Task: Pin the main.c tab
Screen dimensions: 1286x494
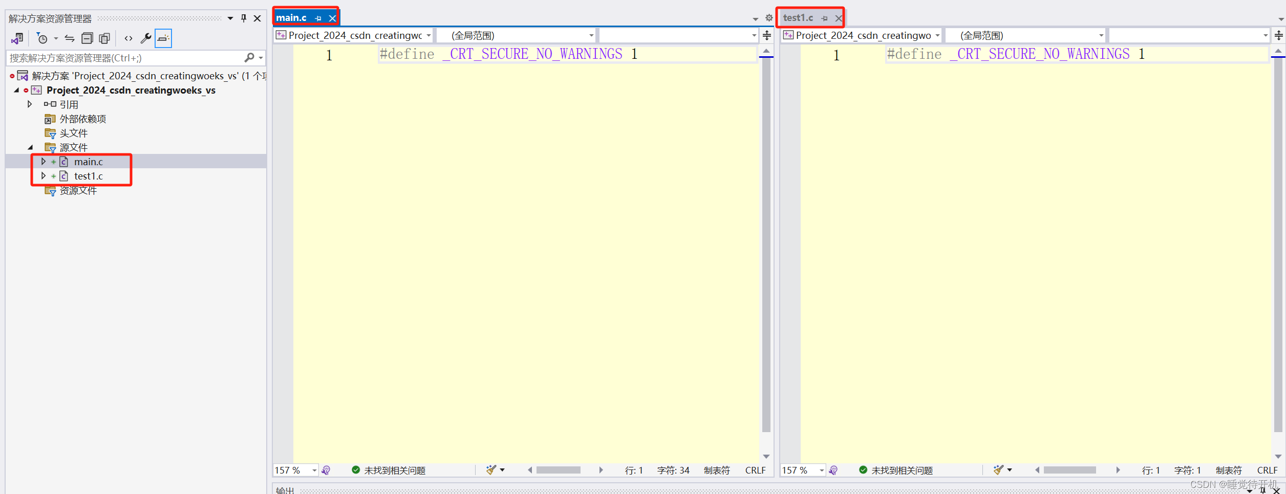Action: [x=318, y=18]
